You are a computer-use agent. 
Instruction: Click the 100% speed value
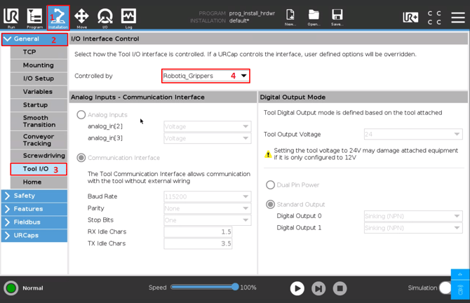248,288
